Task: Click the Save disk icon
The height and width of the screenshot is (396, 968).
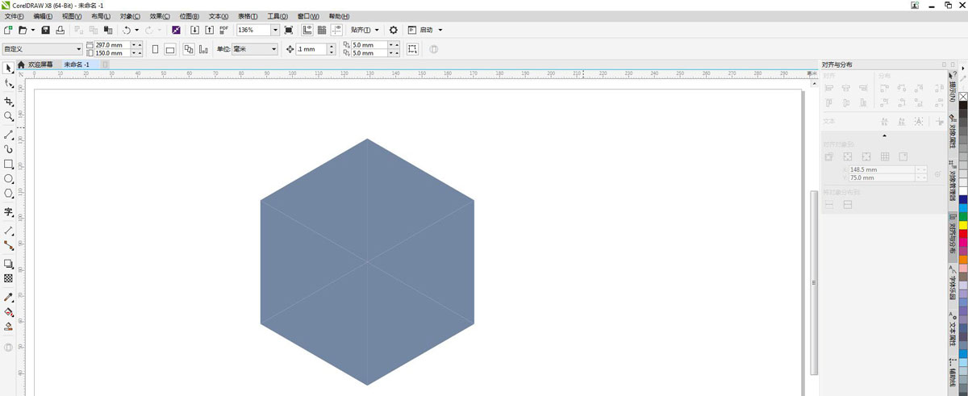Action: (x=45, y=30)
